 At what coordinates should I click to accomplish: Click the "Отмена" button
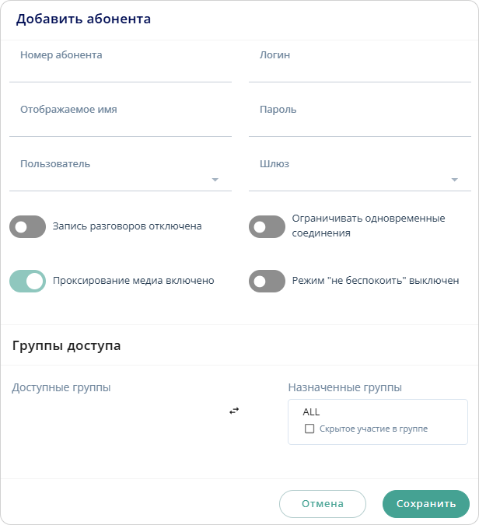(x=322, y=504)
